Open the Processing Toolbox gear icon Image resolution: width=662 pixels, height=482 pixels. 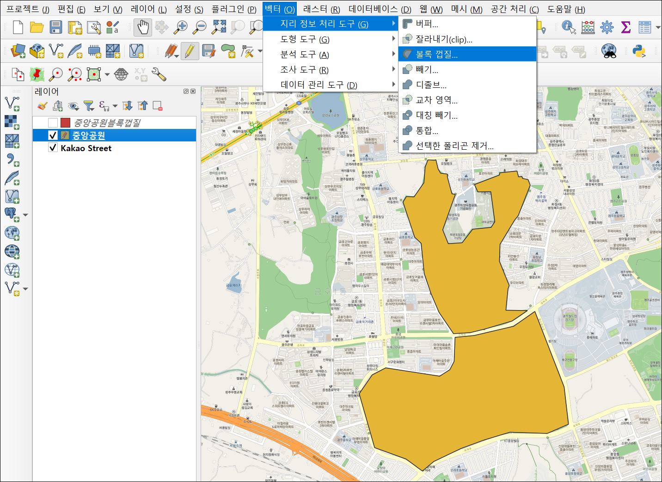tap(607, 27)
